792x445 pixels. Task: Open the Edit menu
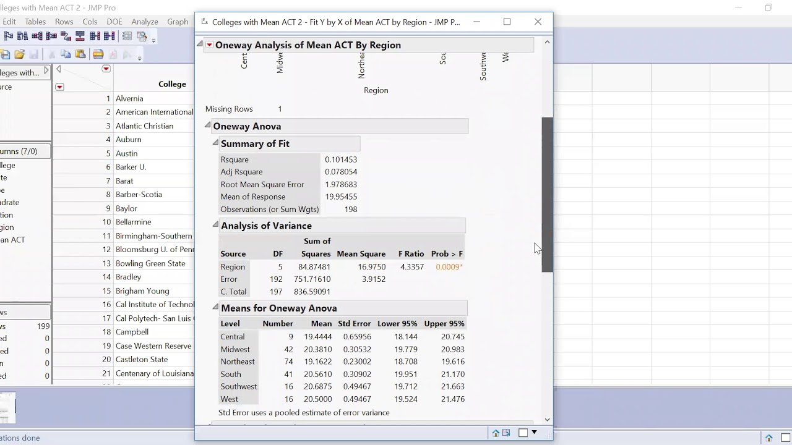point(9,22)
